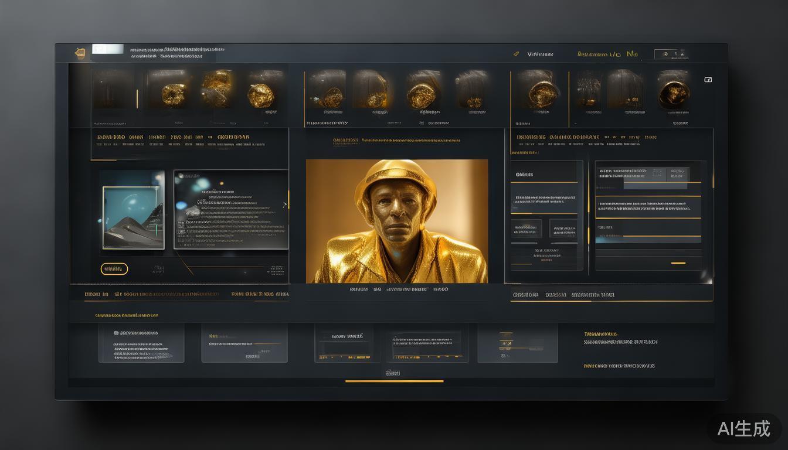
Task: Click the white search field in header
Action: 108,50
